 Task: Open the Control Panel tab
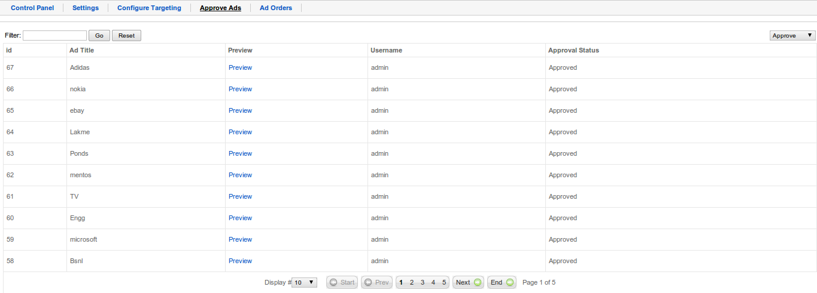tap(32, 8)
